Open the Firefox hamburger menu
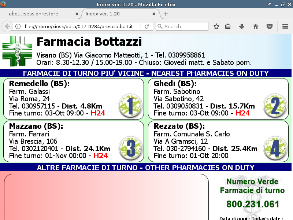 pos(285,26)
